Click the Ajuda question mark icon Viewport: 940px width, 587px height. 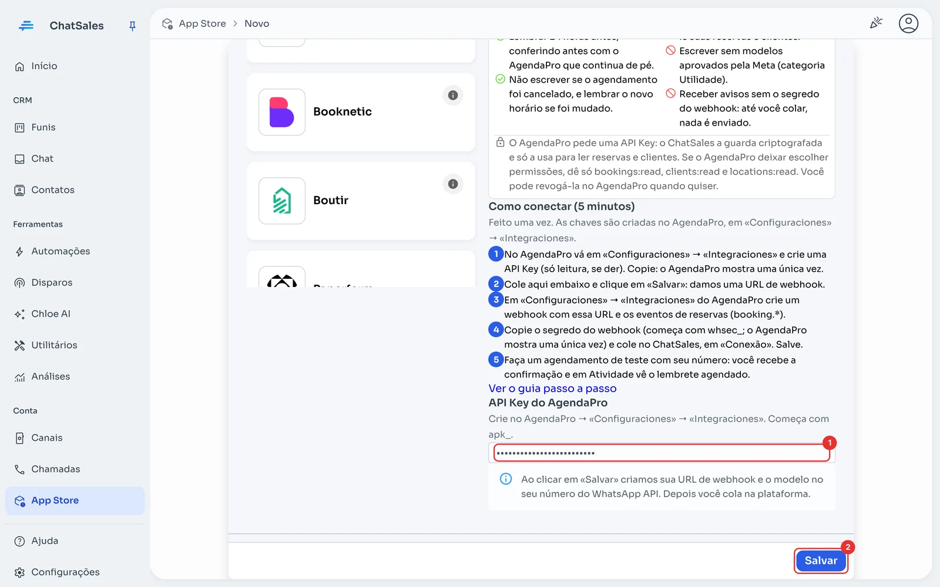(x=19, y=541)
